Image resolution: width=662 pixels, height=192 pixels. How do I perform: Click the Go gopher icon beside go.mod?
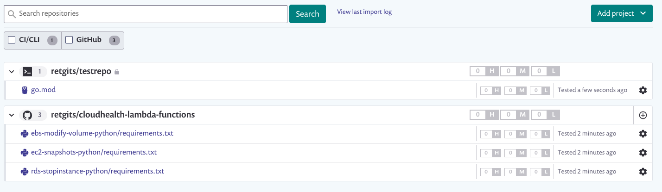coord(25,90)
